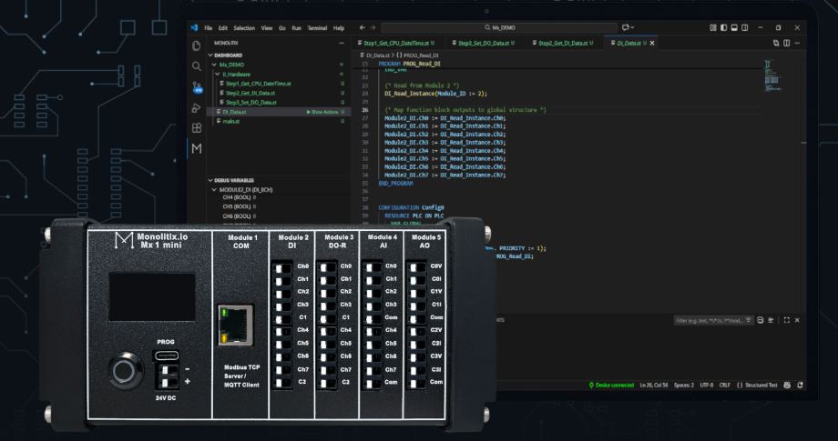
Task: Select DI_Data.st in the file tree
Action: (x=234, y=112)
